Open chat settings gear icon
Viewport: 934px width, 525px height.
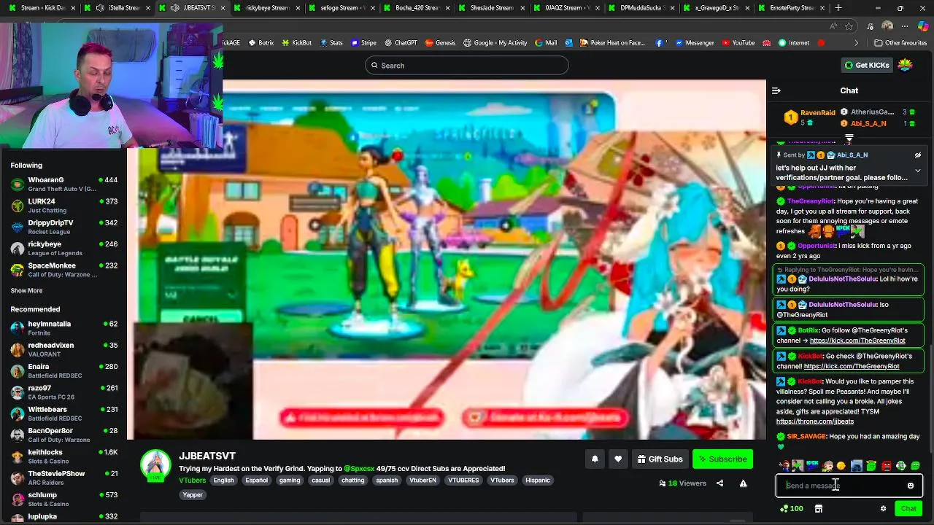pyautogui.click(x=883, y=509)
